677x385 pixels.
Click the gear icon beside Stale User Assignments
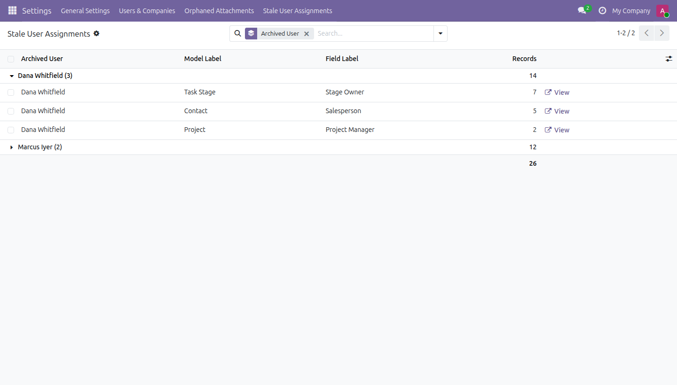(x=96, y=33)
